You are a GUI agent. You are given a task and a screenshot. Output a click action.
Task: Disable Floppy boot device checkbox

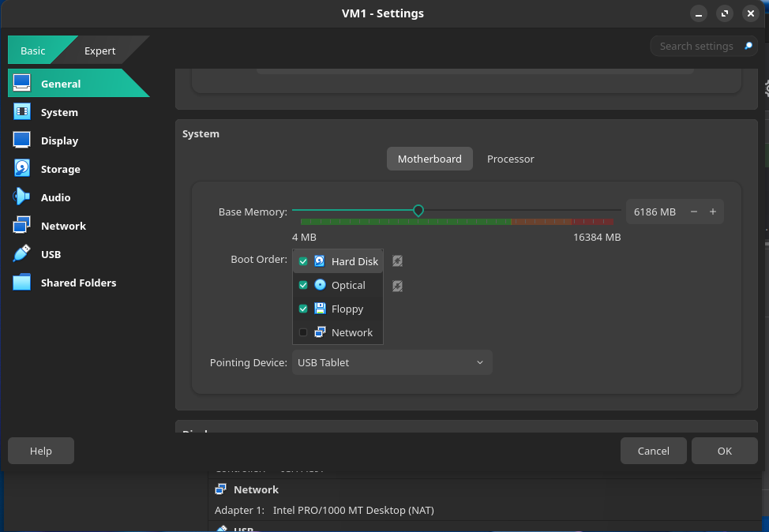(303, 309)
